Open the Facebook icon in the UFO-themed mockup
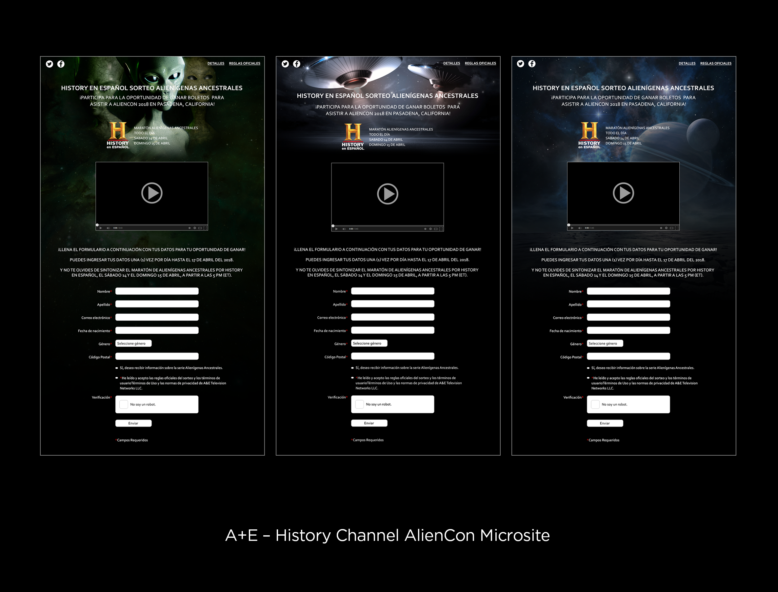The width and height of the screenshot is (778, 592). [x=297, y=64]
